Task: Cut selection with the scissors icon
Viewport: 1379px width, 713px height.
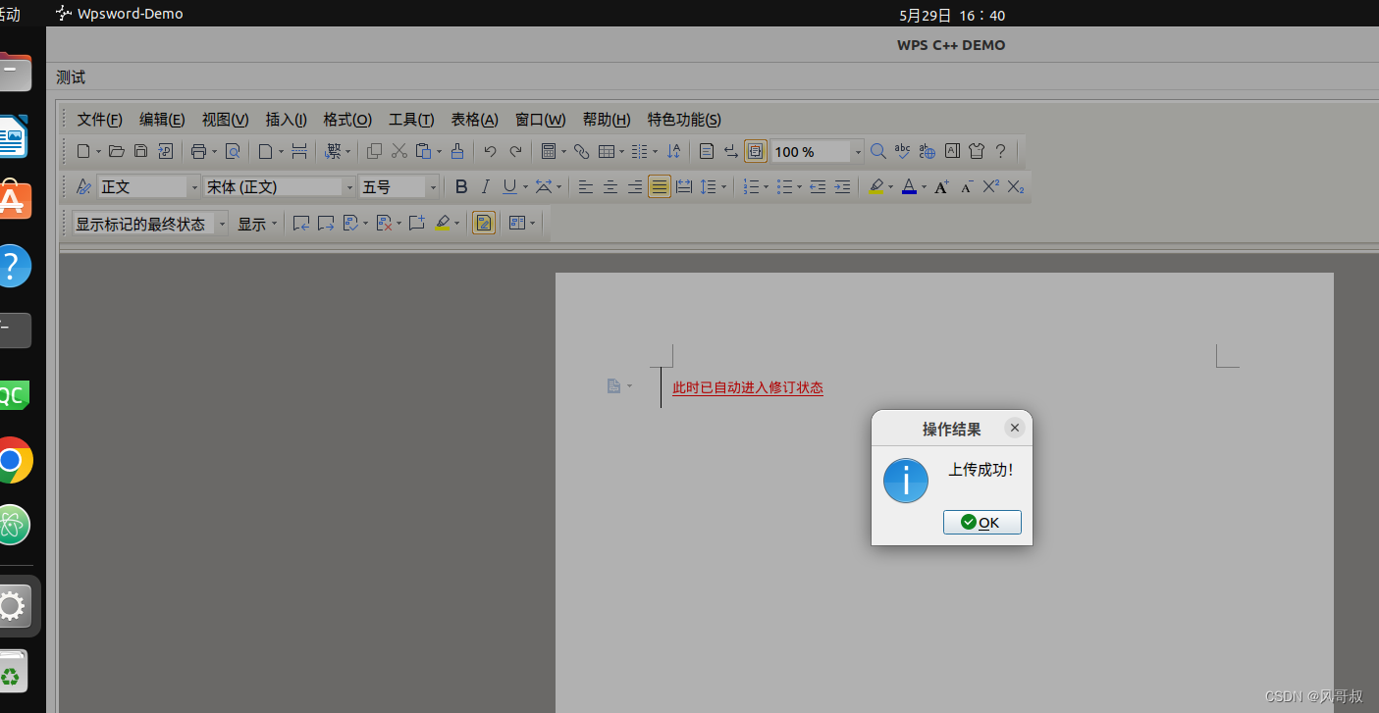Action: coord(398,151)
